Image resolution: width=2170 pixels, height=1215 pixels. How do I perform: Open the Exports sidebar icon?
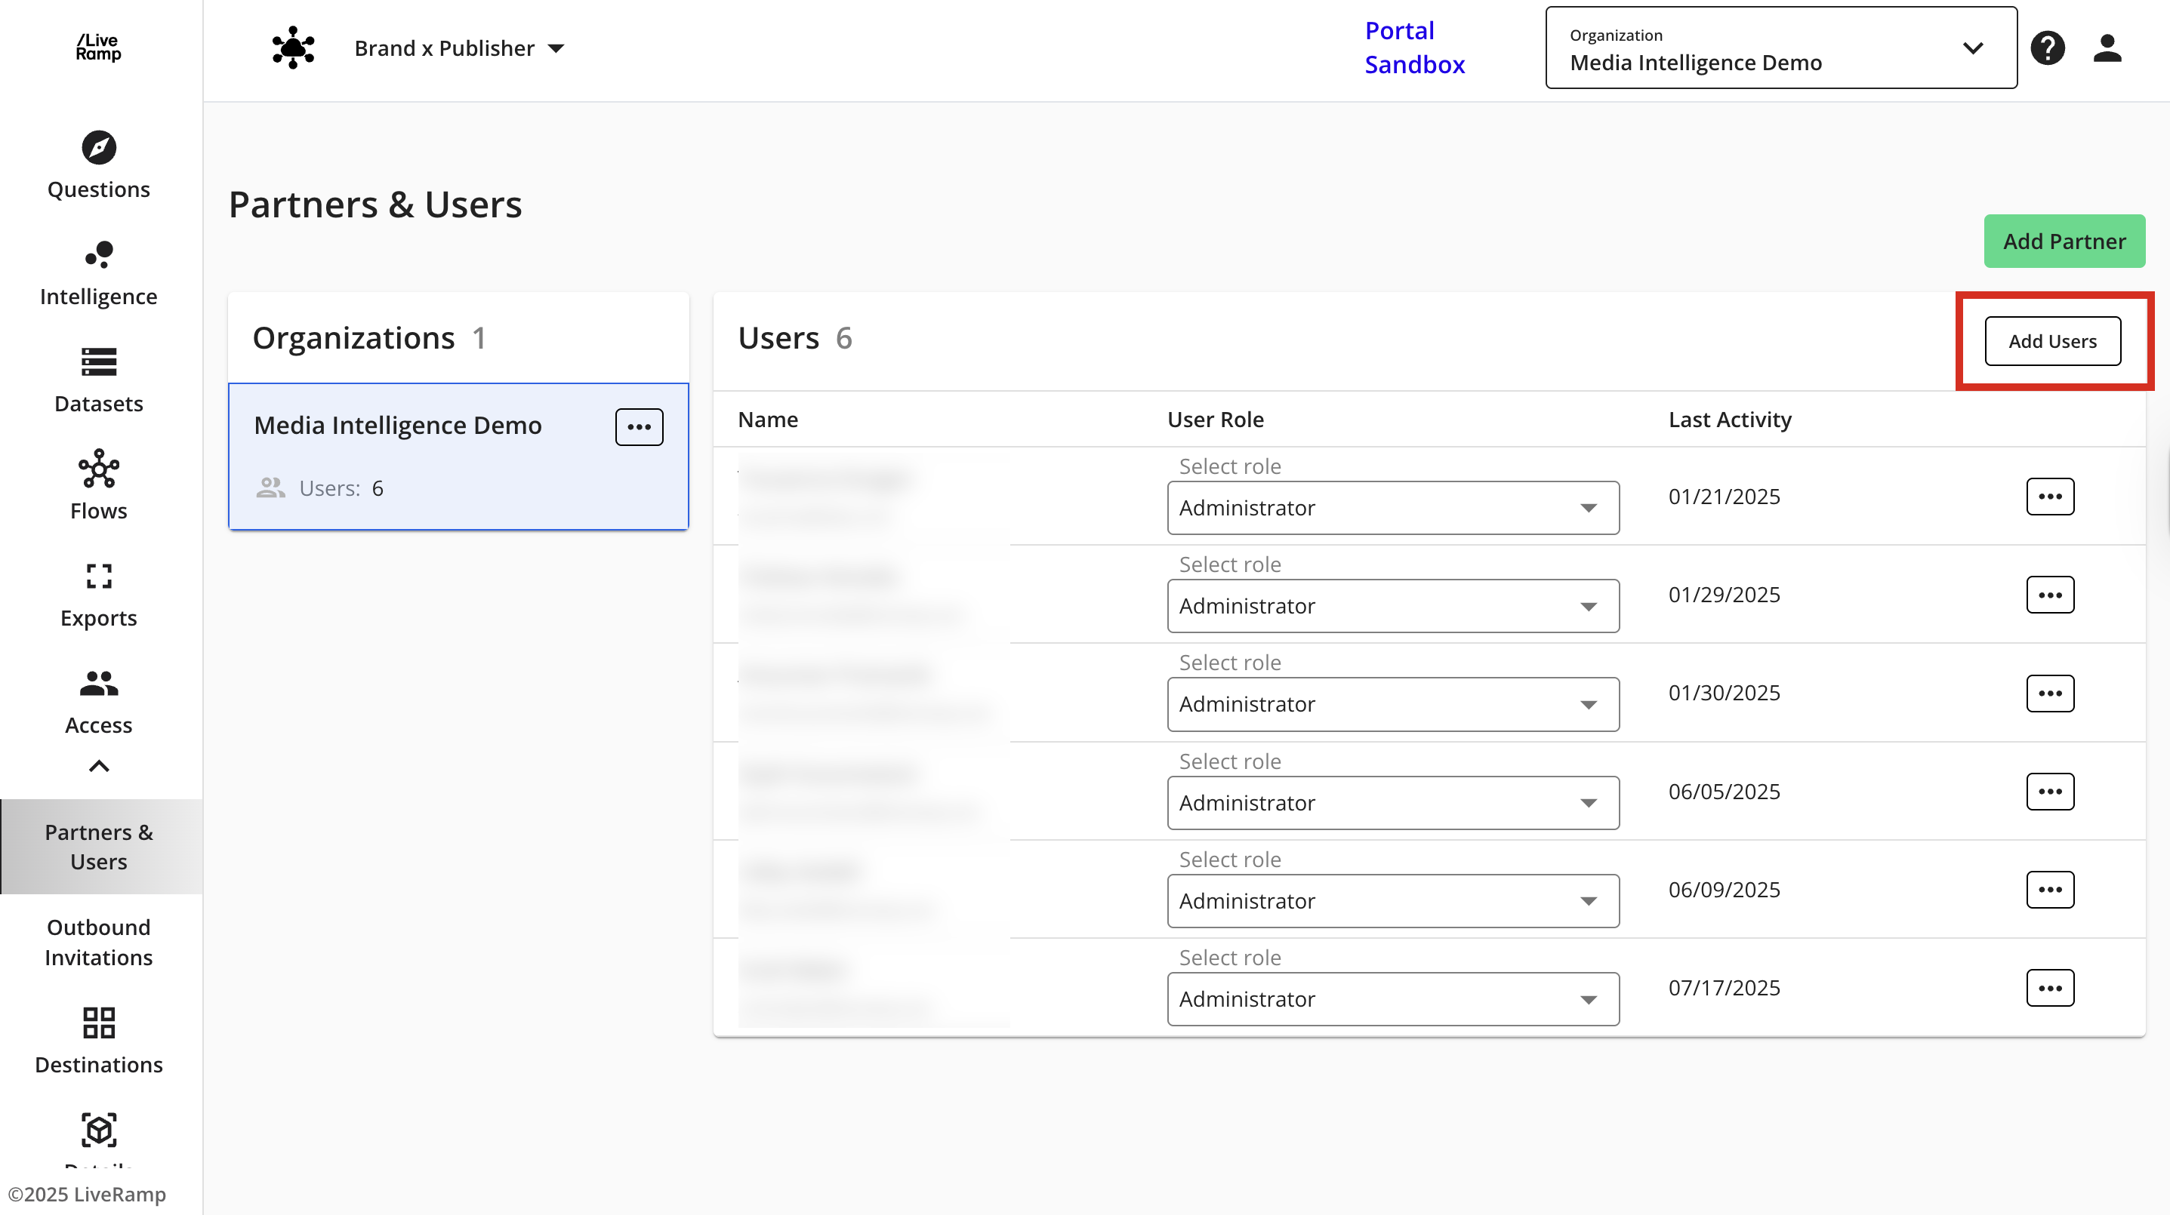99,576
